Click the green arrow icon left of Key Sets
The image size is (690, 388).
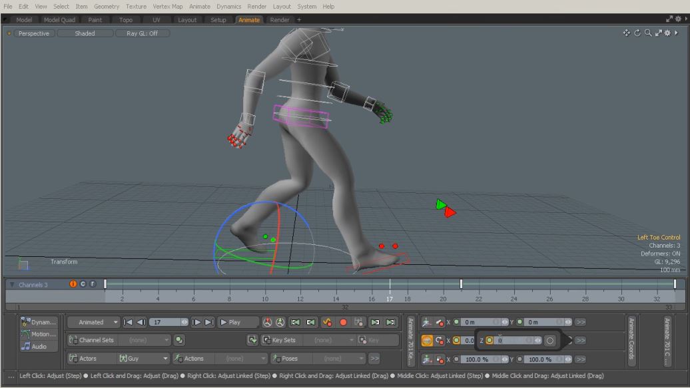pyautogui.click(x=252, y=340)
